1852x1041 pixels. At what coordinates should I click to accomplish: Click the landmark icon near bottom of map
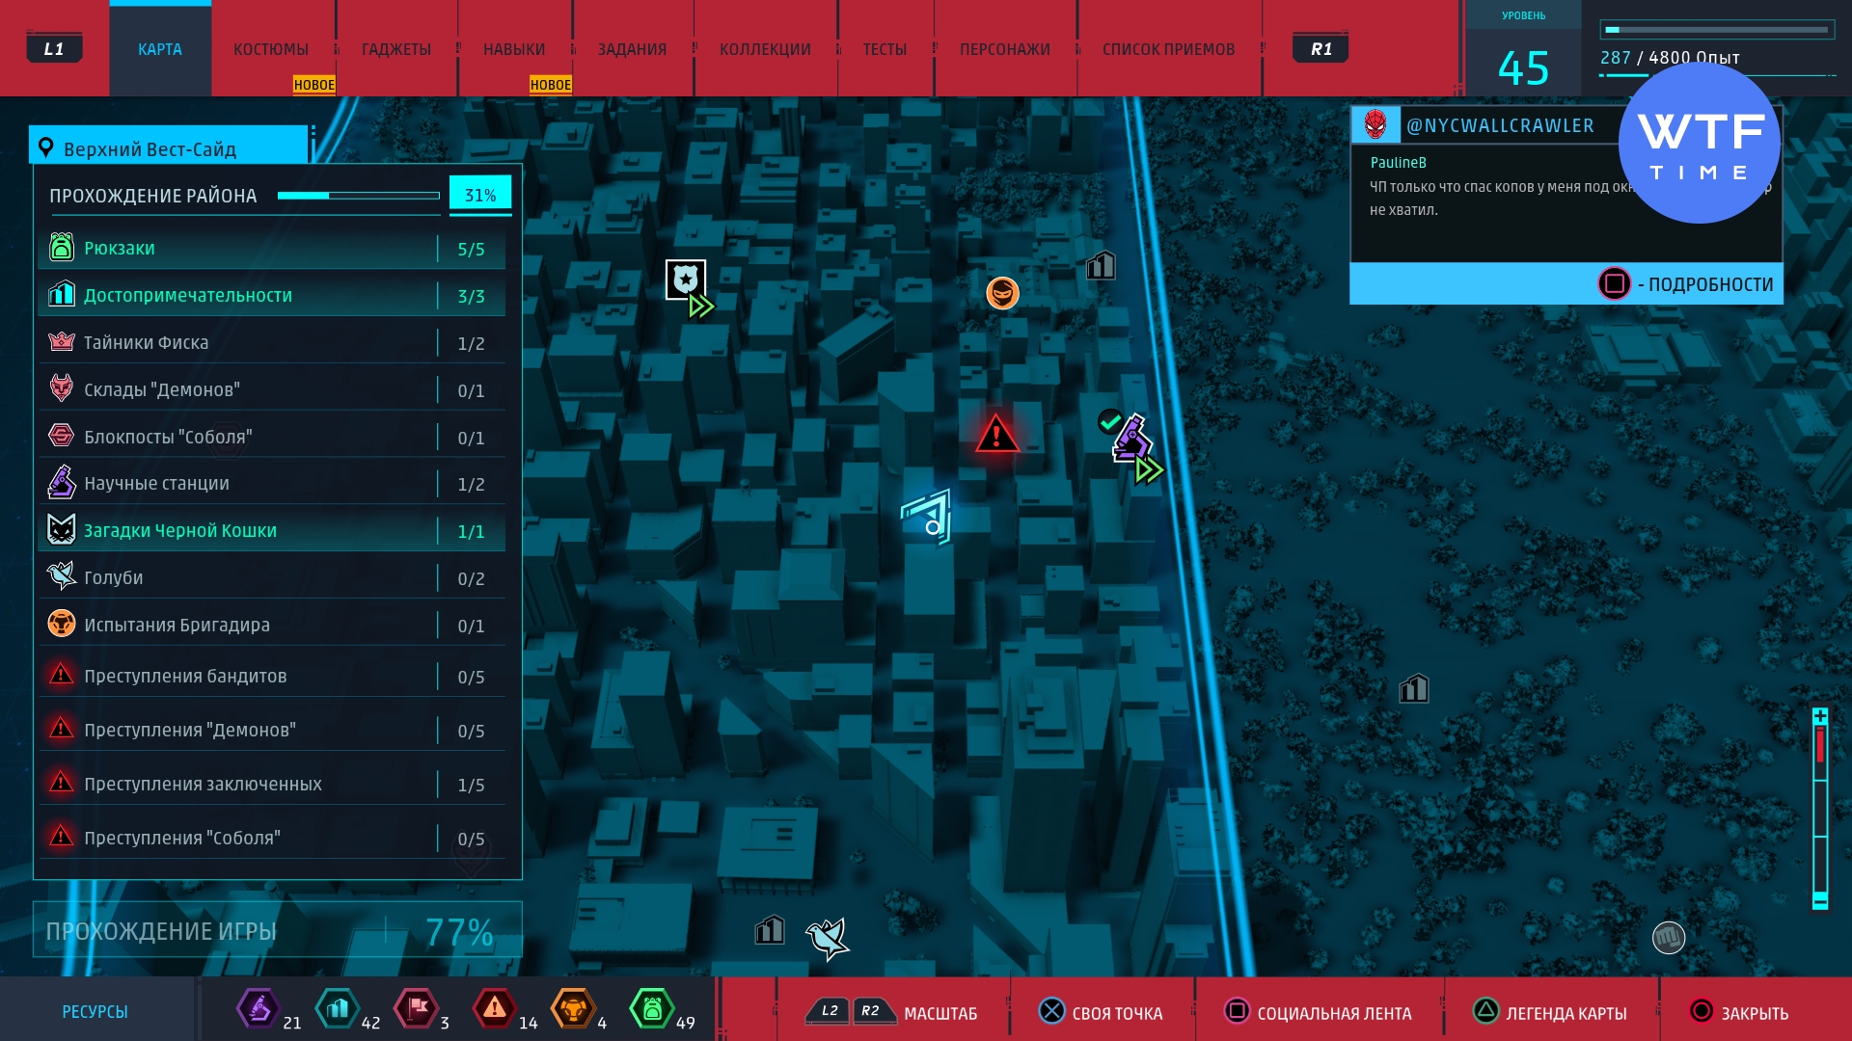(769, 930)
